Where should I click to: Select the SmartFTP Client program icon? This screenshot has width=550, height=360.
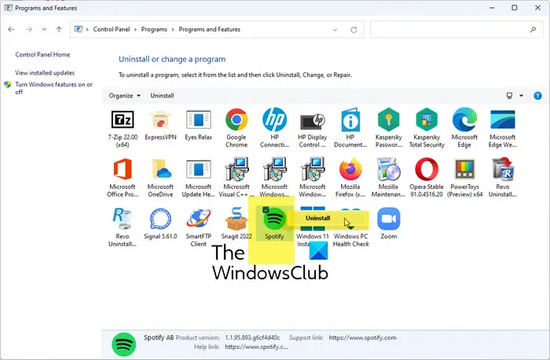pos(199,220)
